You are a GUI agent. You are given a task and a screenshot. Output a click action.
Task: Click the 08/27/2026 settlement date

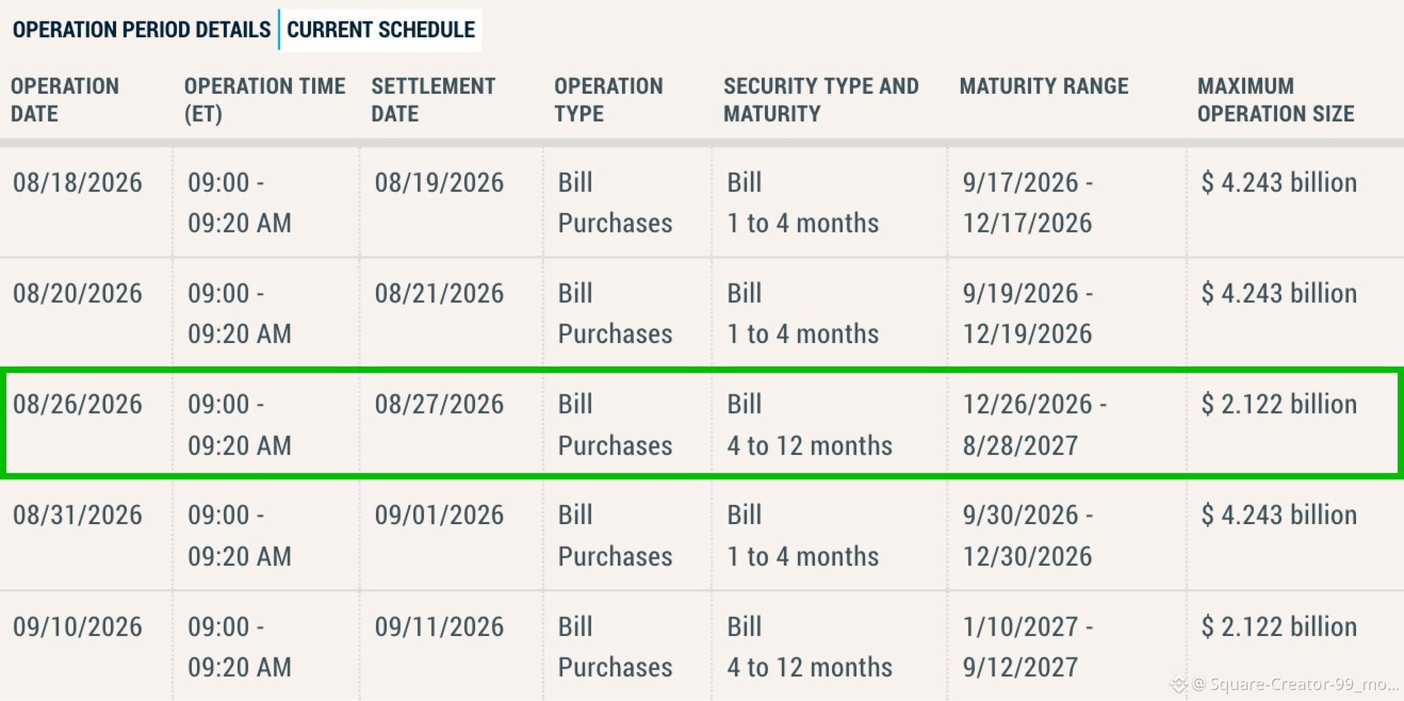[439, 405]
